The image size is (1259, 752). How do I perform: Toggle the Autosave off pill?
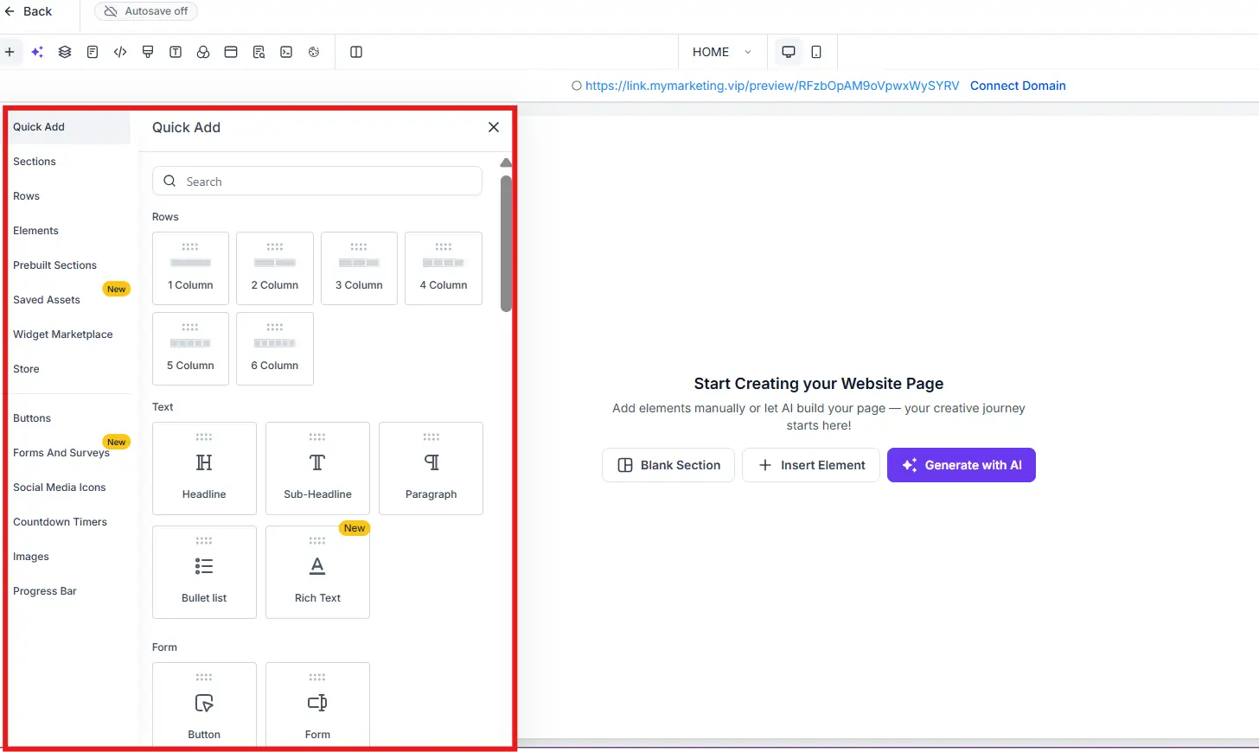point(146,11)
